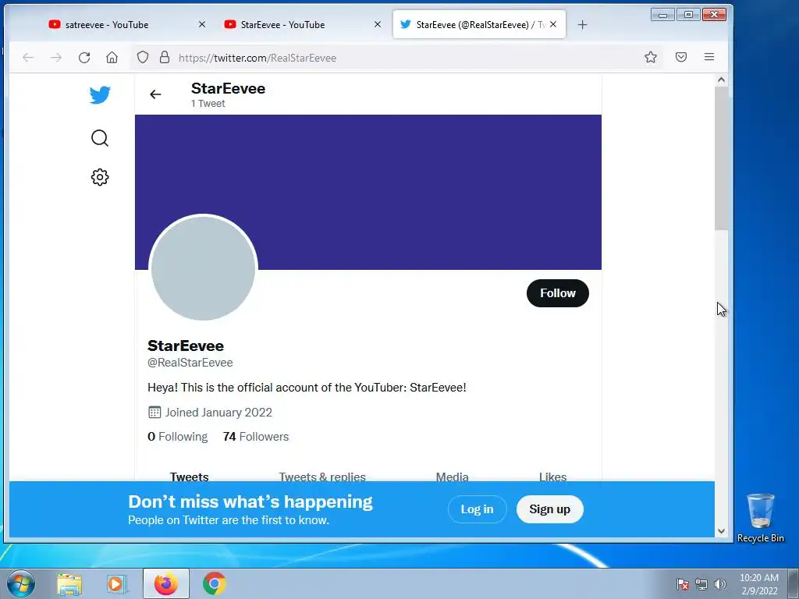View the 0 Following list

pos(177,437)
